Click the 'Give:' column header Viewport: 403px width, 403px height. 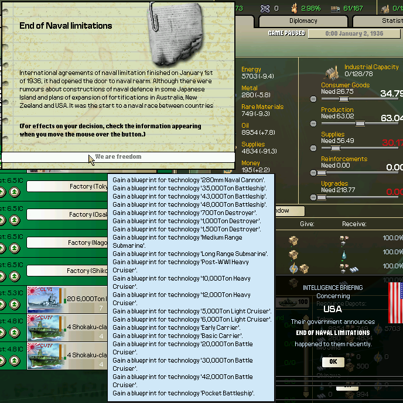[307, 224]
